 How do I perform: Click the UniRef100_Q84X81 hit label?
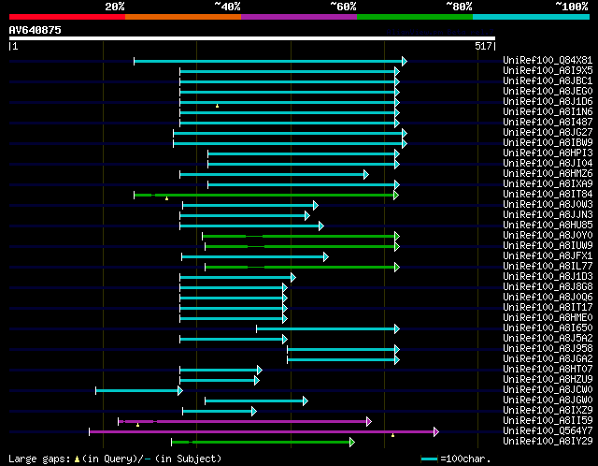[548, 60]
